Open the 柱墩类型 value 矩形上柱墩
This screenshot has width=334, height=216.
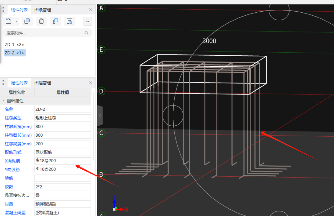63,118
